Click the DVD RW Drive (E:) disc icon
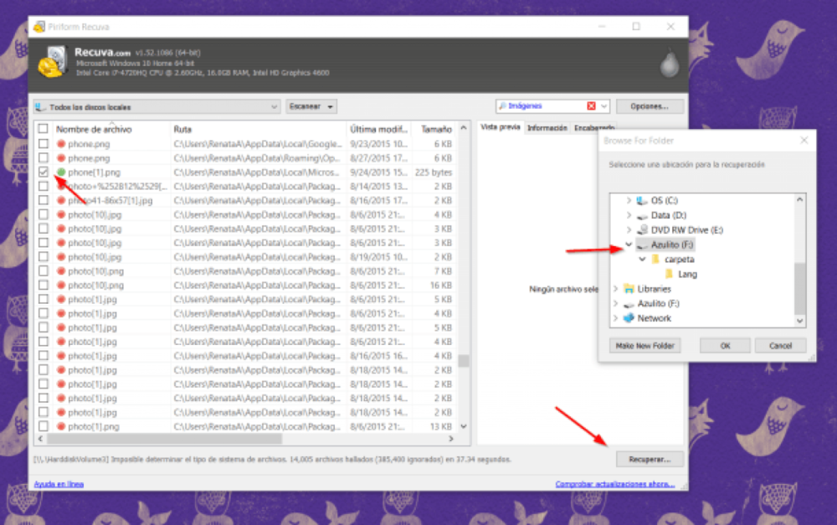837x525 pixels. click(x=642, y=229)
